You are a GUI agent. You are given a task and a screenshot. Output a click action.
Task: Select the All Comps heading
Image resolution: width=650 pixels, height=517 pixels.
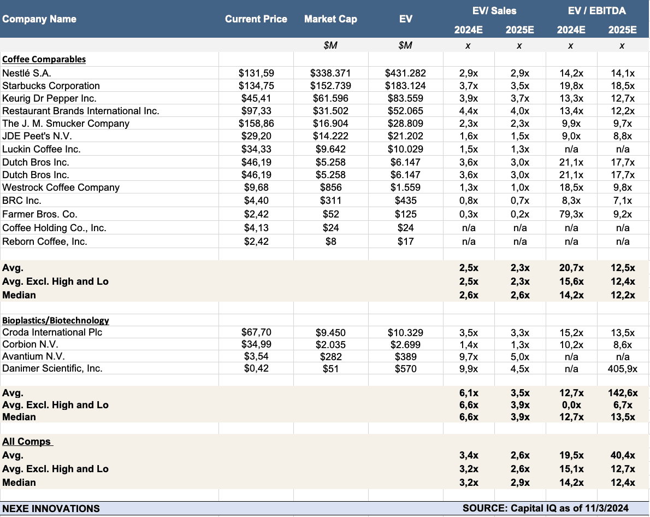point(27,442)
